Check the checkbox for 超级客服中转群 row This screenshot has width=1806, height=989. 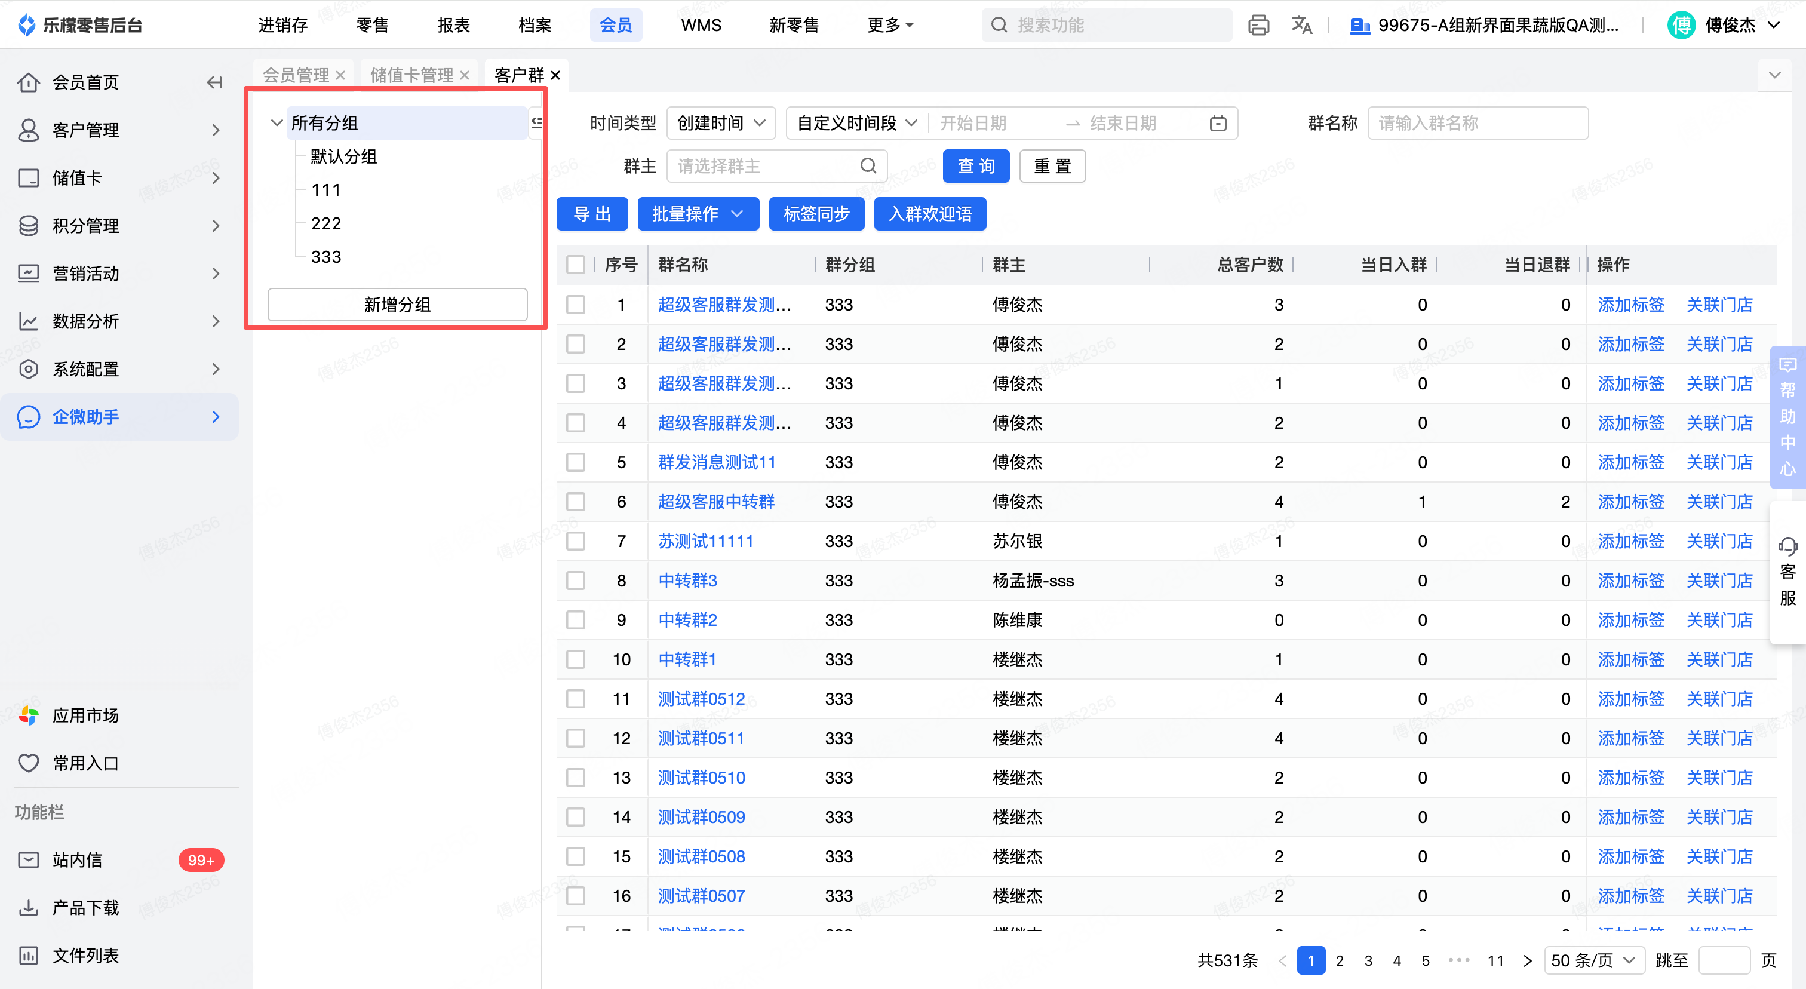point(576,502)
